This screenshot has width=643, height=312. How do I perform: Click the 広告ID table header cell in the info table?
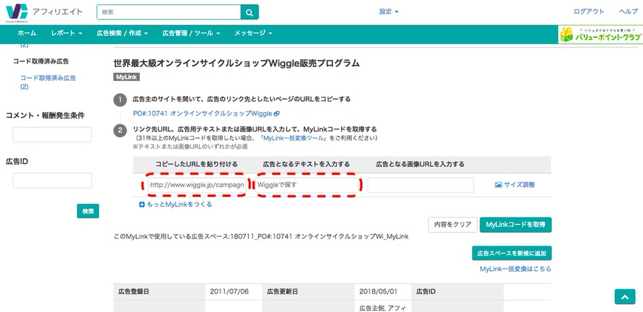point(457,291)
